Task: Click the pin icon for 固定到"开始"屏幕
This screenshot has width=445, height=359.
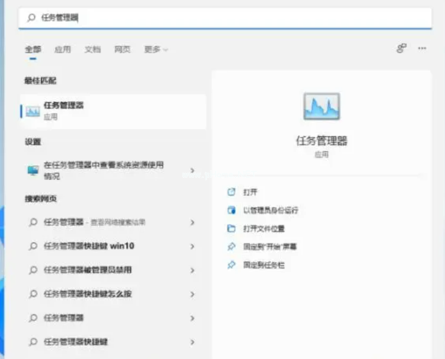Action: click(231, 247)
